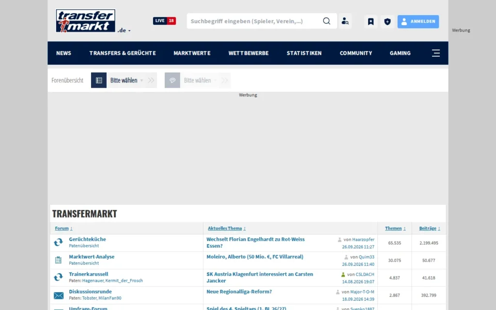Open the TRANSFERS & GERÜCHTE menu
Viewport: 496px width, 310px height.
click(123, 53)
